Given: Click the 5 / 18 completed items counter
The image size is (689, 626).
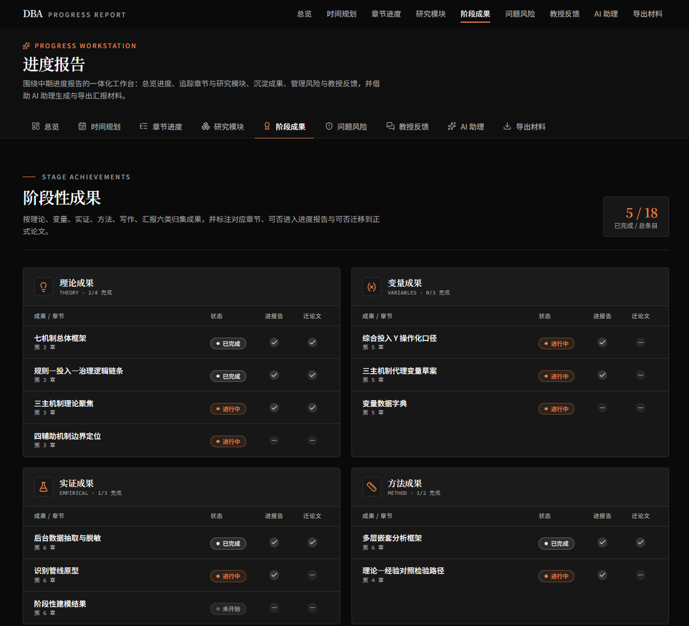Looking at the screenshot, I should (636, 217).
